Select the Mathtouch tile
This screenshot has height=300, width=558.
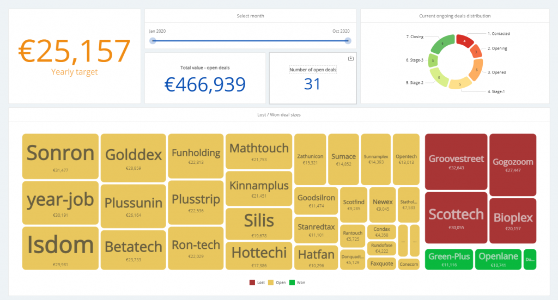coord(259,151)
